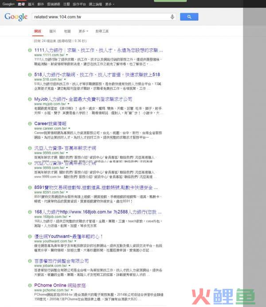Switch to 地圖 results tab
The height and width of the screenshot is (307, 266).
[67, 31]
